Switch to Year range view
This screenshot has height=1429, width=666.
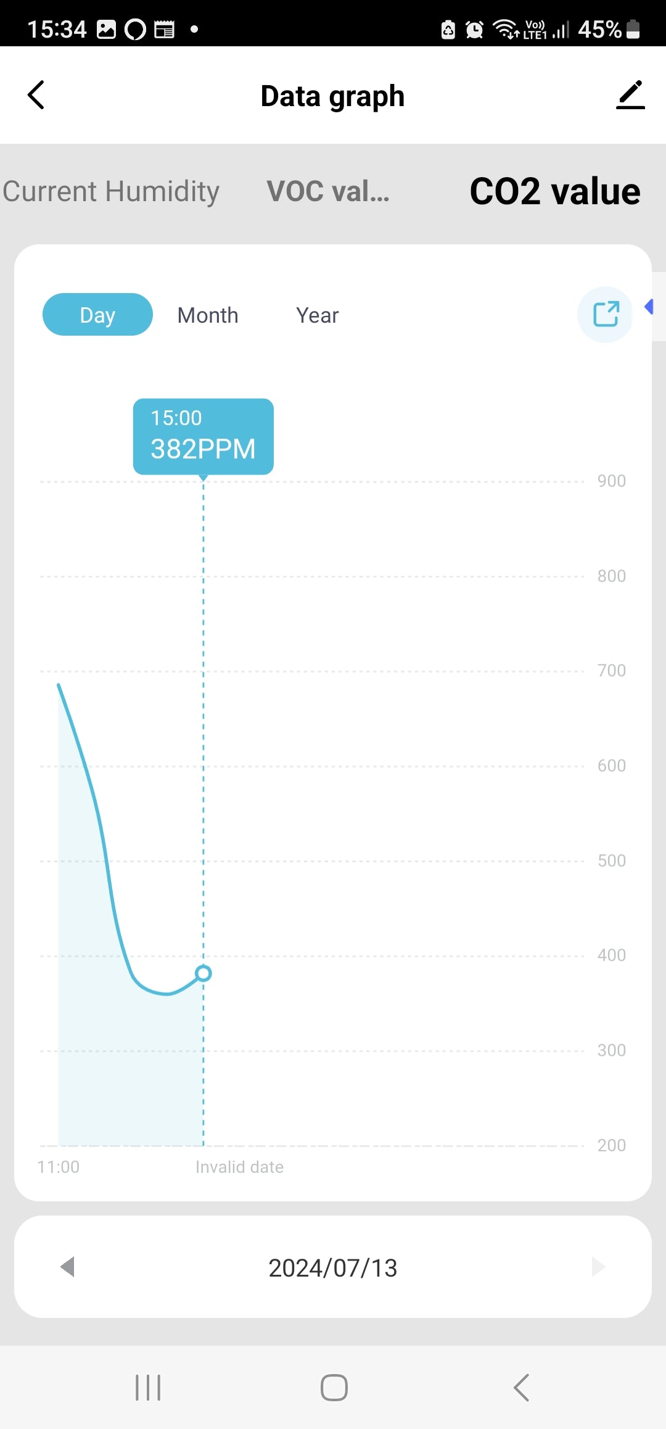click(x=317, y=315)
